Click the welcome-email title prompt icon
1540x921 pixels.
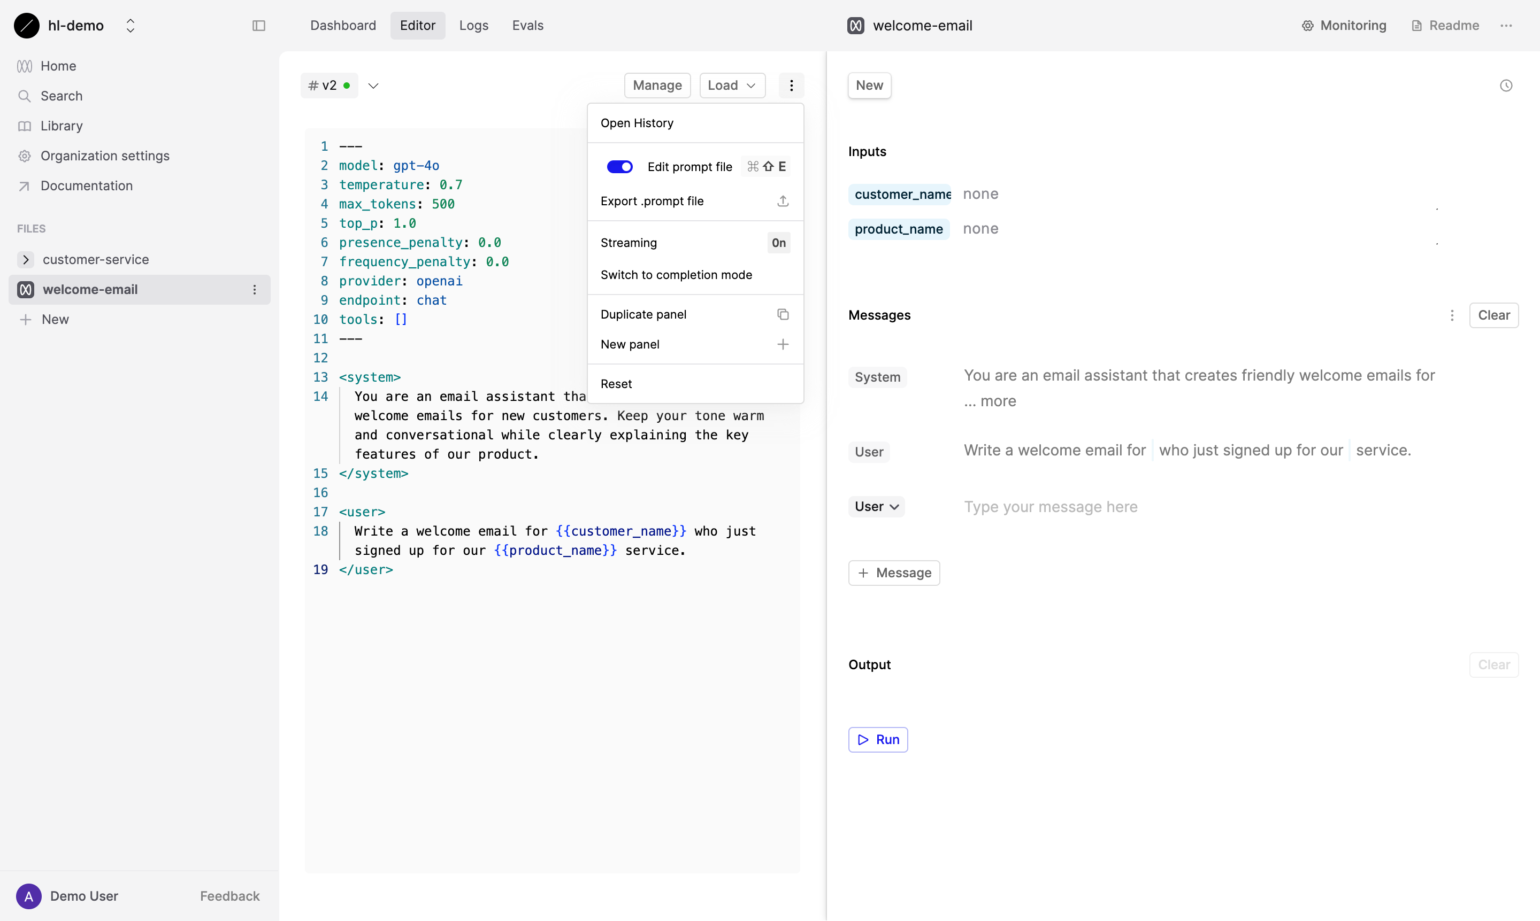[855, 26]
